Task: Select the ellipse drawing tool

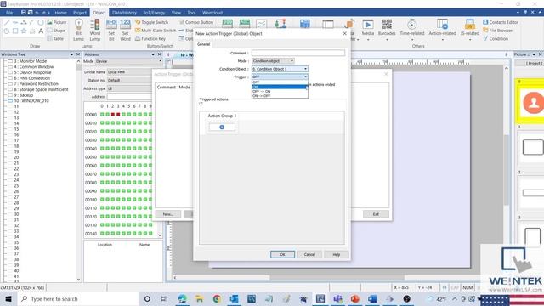Action: click(x=41, y=22)
